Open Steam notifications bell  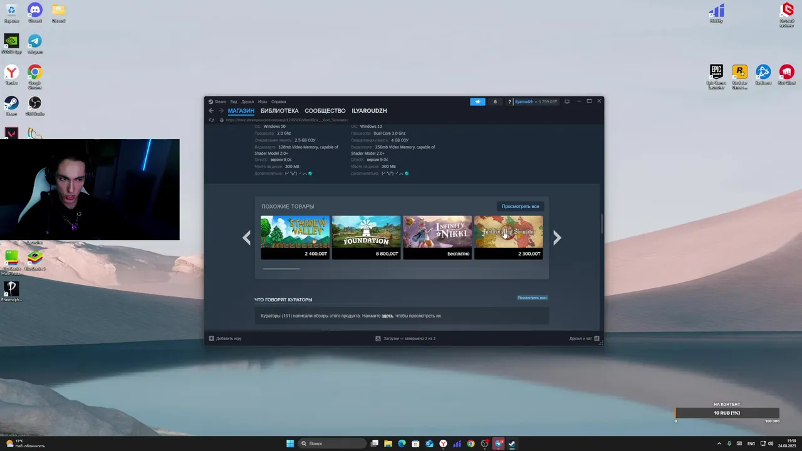[x=495, y=101]
